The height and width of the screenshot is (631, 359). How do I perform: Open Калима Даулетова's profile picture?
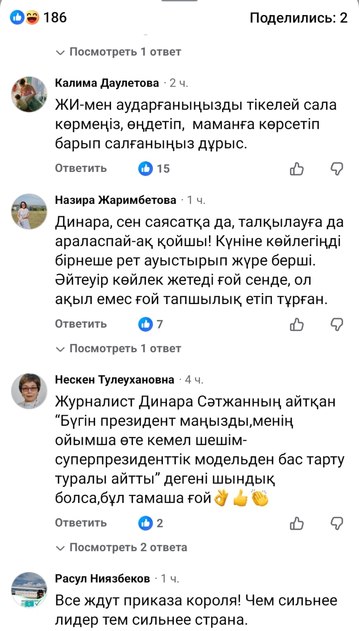click(29, 94)
